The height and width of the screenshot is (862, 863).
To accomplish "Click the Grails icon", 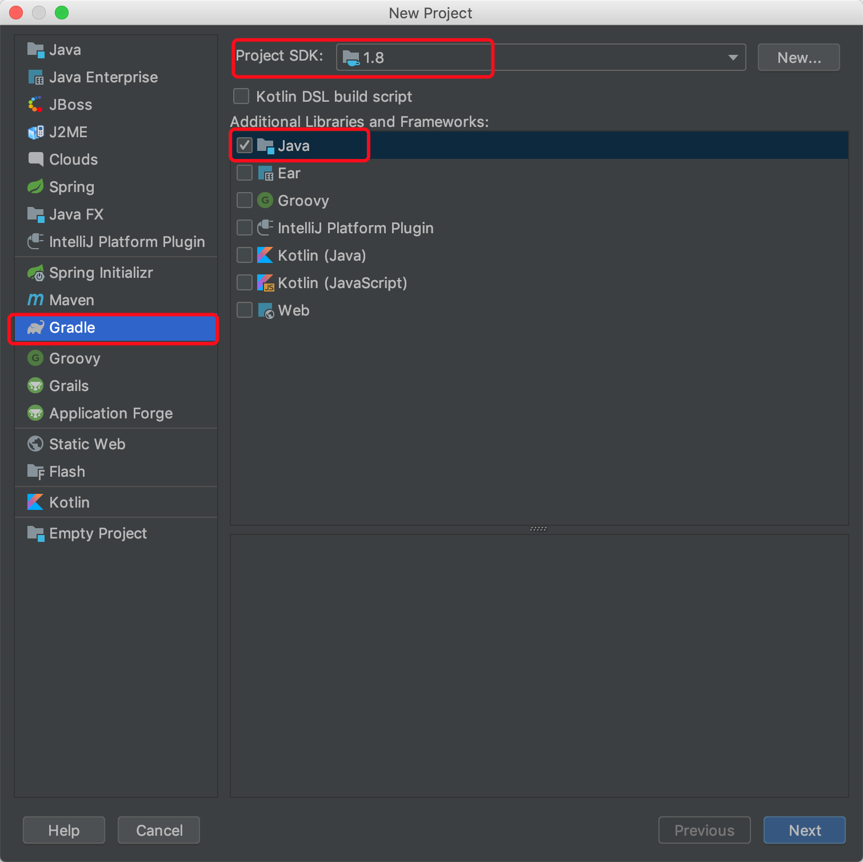I will tap(35, 386).
